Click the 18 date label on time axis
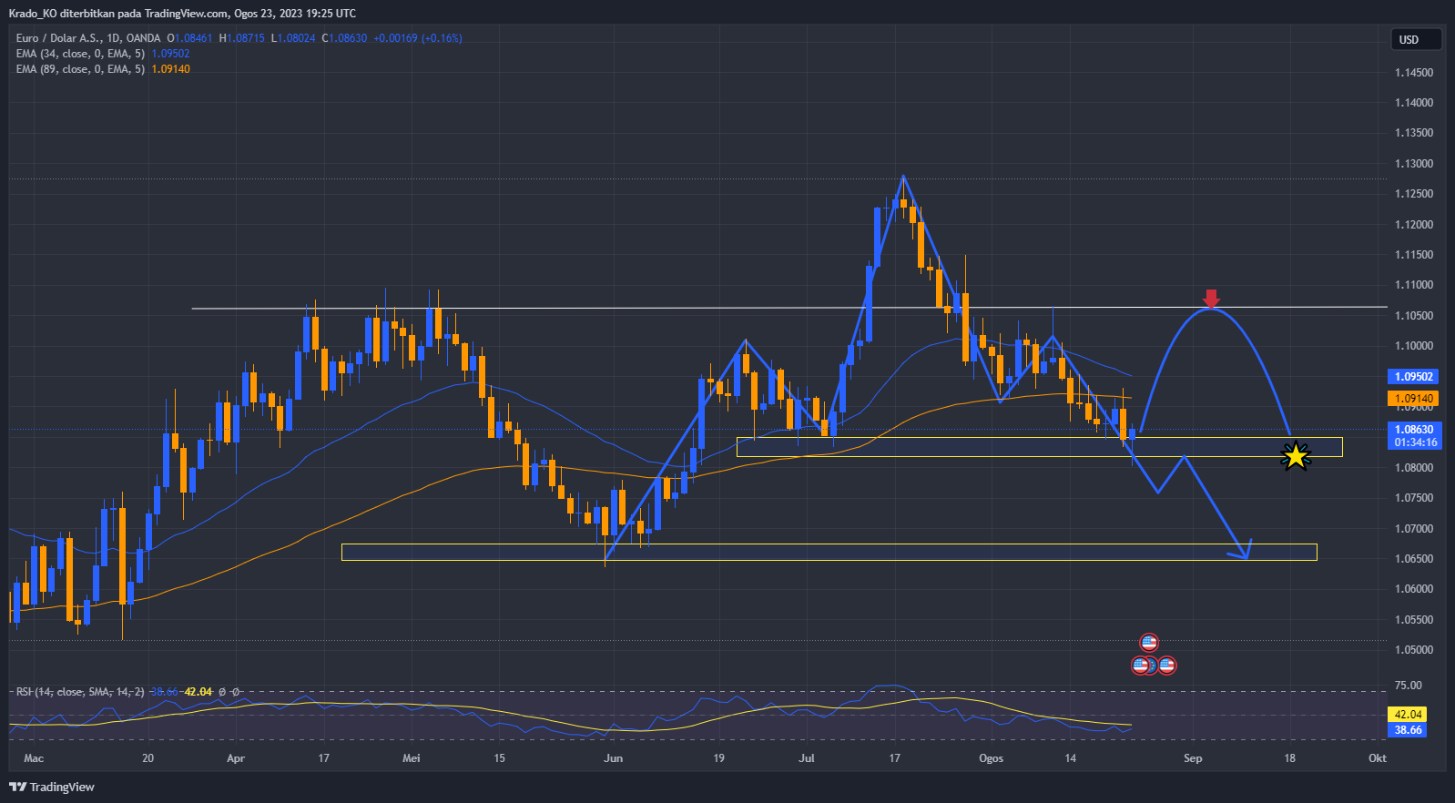 1289,758
